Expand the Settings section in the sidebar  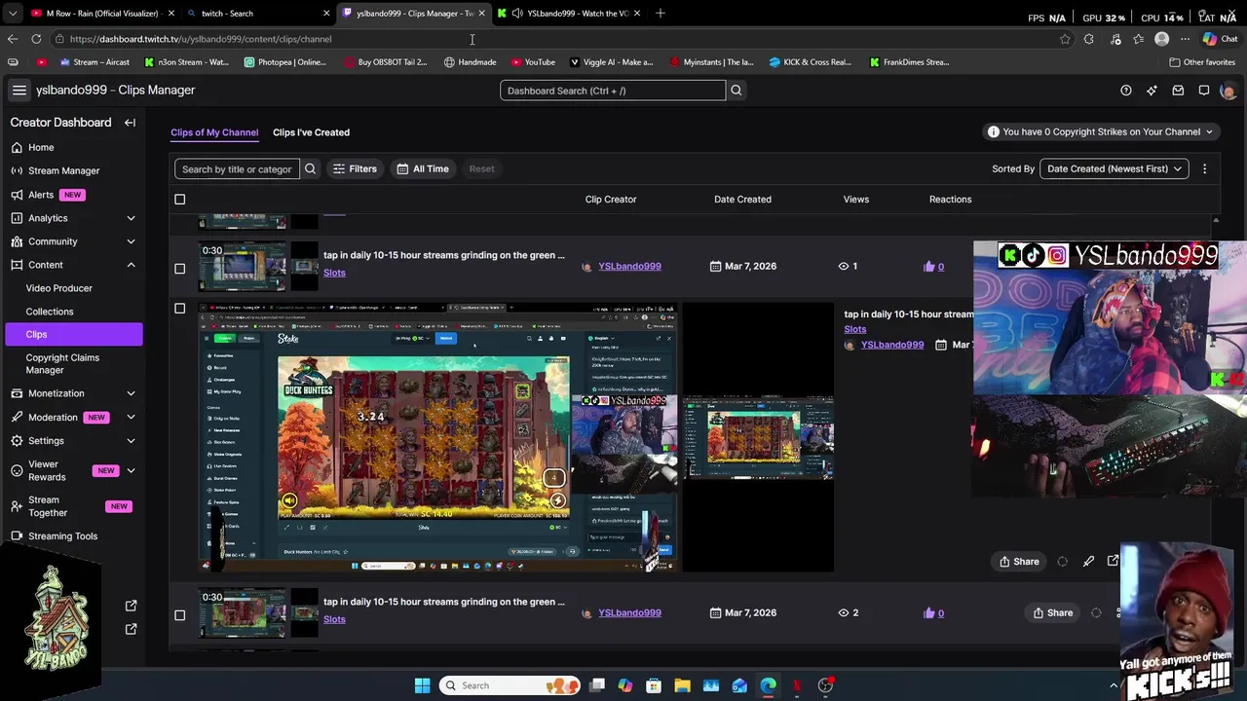point(131,440)
